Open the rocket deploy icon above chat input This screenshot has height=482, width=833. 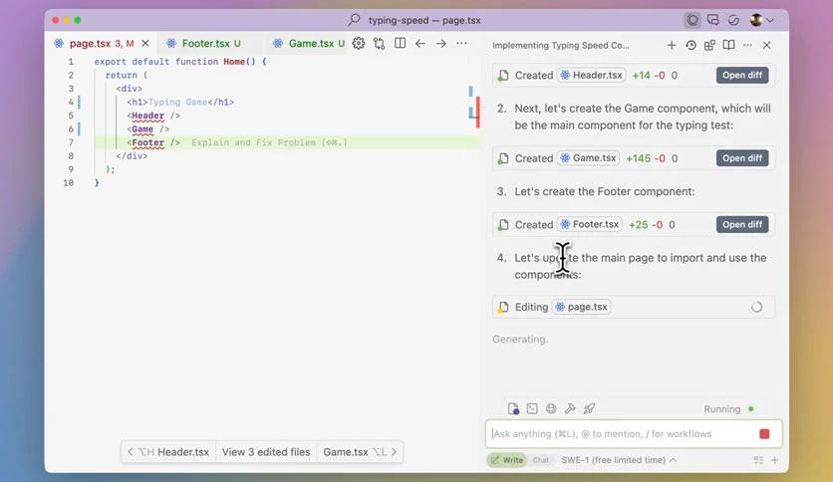(589, 408)
